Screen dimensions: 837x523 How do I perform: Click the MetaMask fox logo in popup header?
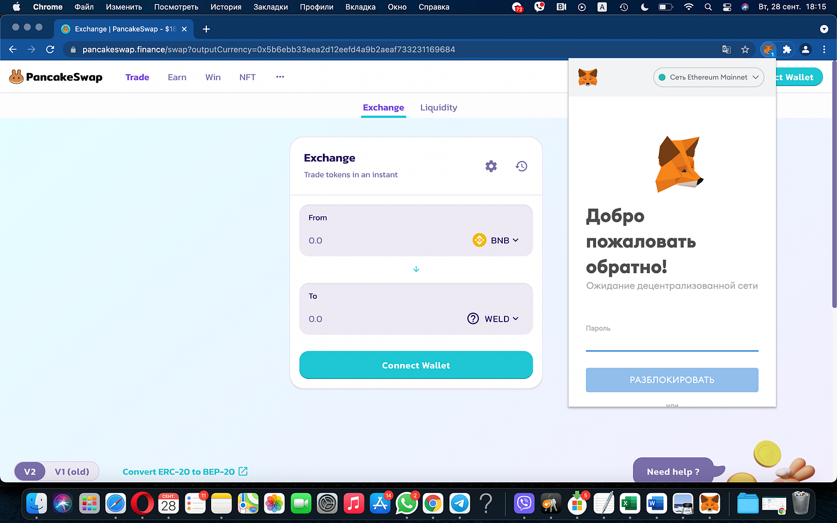pos(588,77)
